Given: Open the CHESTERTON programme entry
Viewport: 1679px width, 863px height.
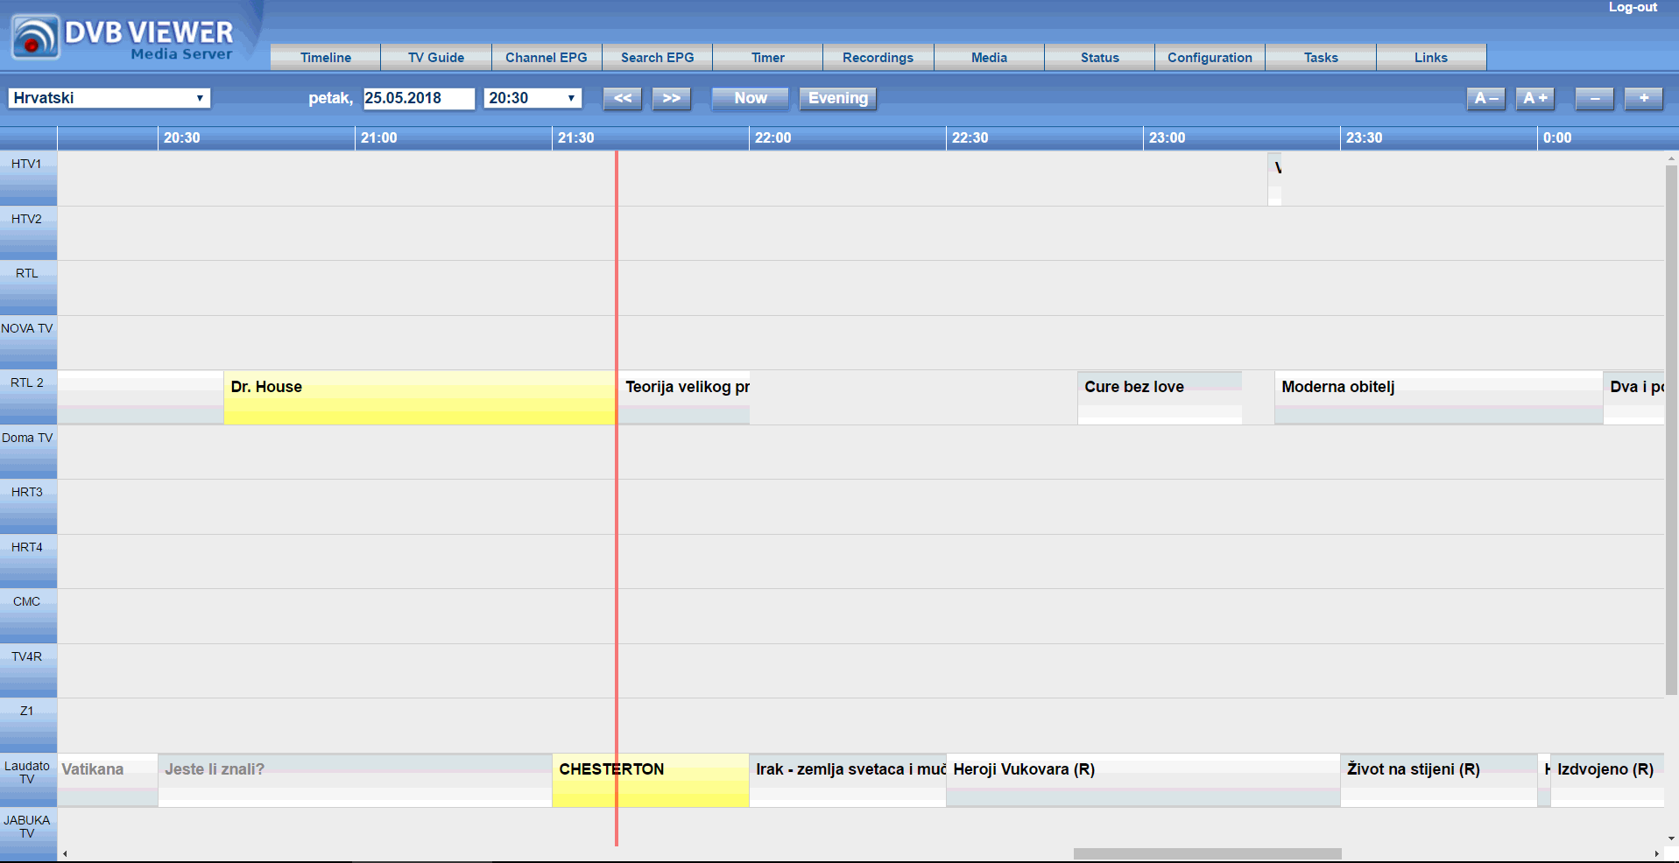Looking at the screenshot, I should 651,780.
